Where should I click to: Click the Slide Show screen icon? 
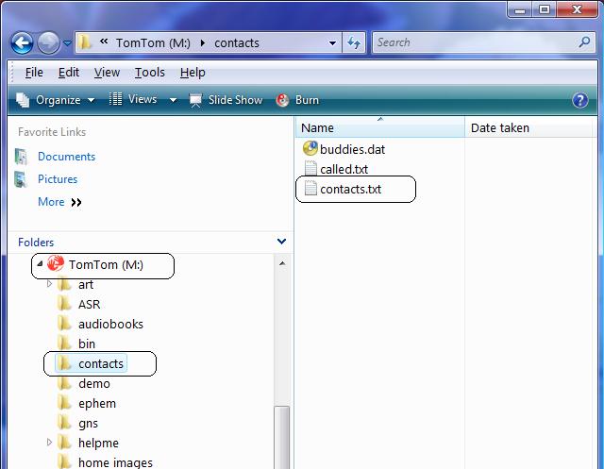tap(195, 100)
